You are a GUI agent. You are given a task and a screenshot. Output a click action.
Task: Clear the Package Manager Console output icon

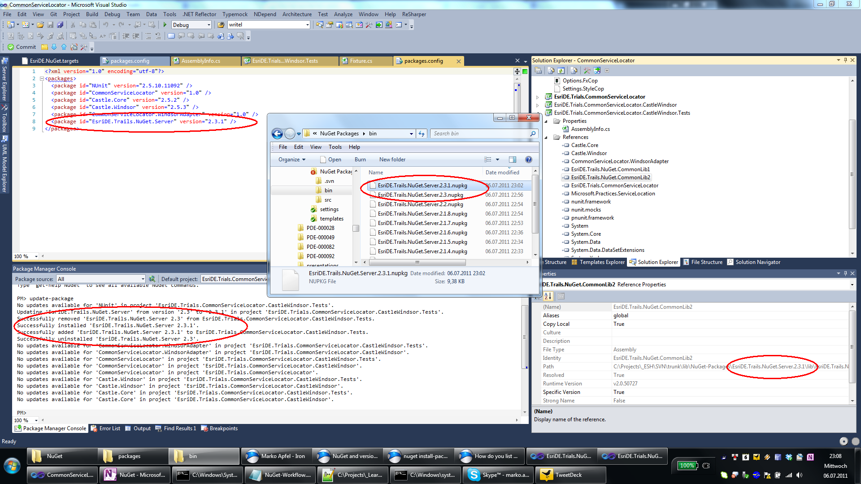(152, 279)
